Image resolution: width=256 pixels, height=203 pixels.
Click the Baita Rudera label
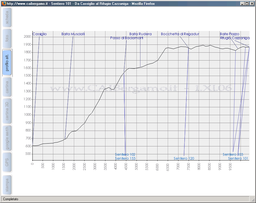coord(140,34)
